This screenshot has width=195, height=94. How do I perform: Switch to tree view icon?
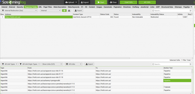(x=69, y=11)
